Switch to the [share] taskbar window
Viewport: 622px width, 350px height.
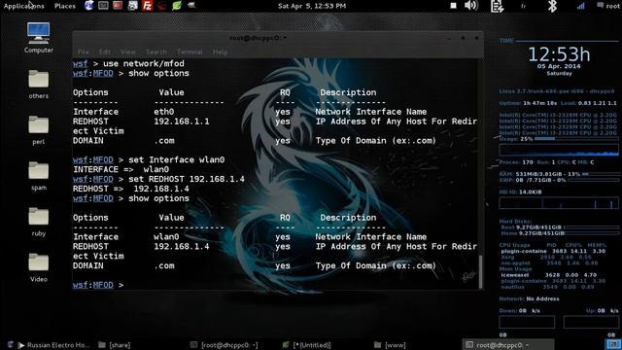pyautogui.click(x=115, y=345)
